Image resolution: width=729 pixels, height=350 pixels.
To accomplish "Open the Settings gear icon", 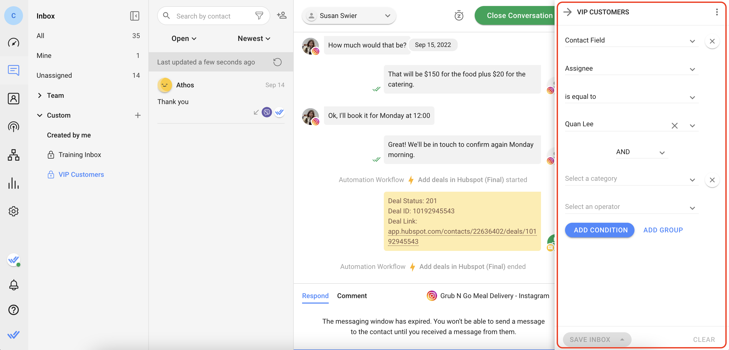I will coord(14,211).
